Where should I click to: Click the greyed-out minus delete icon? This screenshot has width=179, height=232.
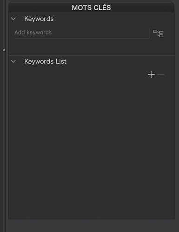[161, 75]
